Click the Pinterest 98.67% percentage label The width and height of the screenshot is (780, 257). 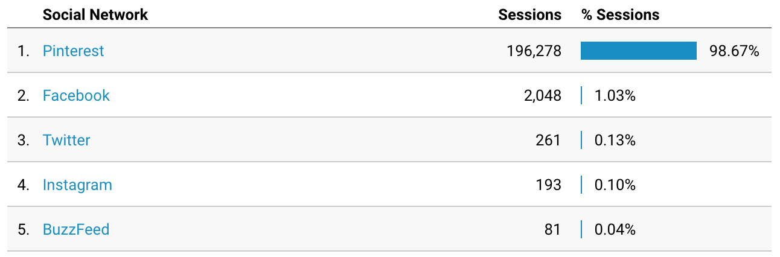tap(734, 51)
